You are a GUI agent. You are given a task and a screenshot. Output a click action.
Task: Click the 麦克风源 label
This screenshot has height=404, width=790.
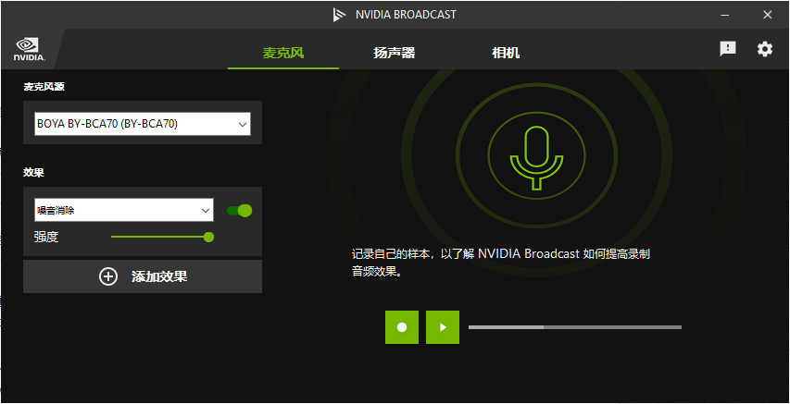[44, 87]
